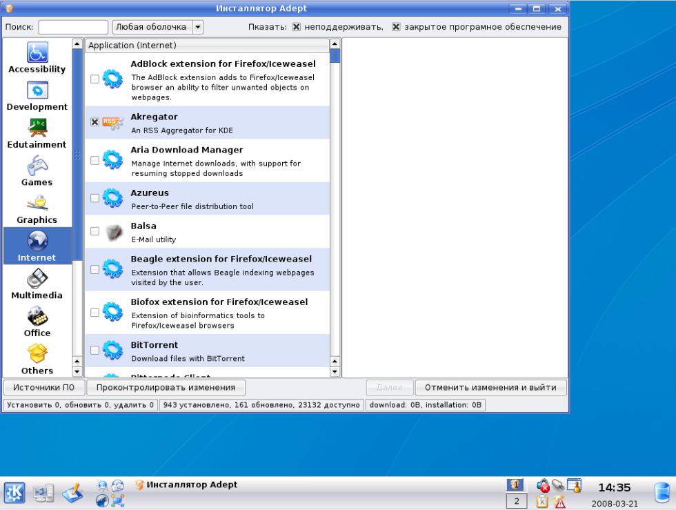This screenshot has width=676, height=510.
Task: Check the Balsa checkbox
Action: click(95, 231)
